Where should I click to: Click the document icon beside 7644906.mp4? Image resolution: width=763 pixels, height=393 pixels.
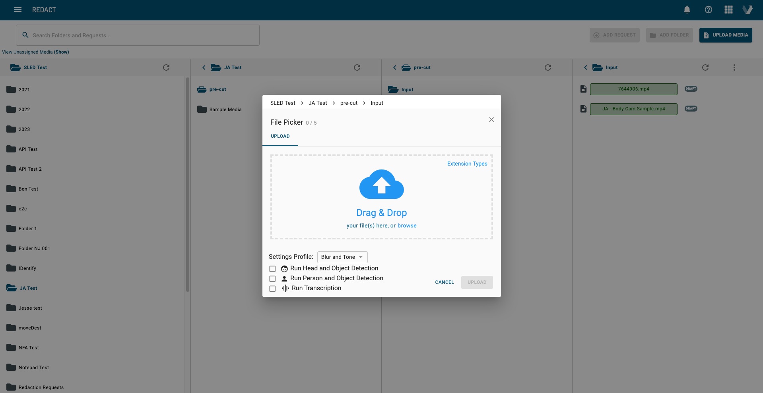pyautogui.click(x=583, y=89)
